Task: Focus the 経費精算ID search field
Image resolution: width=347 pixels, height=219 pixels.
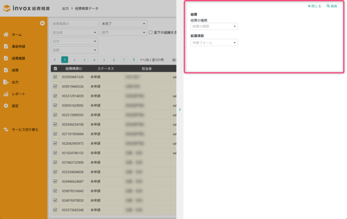Action: 74,24
